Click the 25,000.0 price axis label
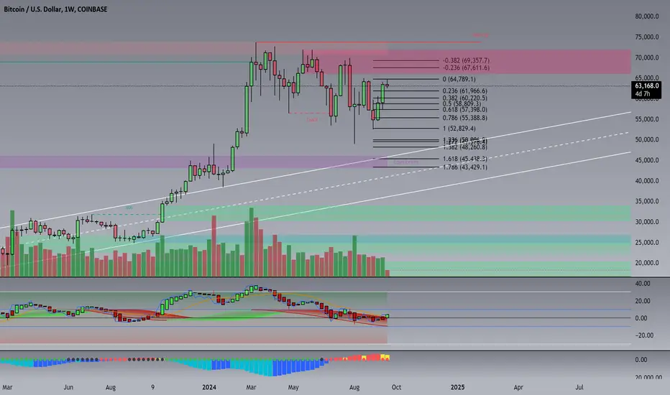This screenshot has height=395, width=670. click(646, 242)
